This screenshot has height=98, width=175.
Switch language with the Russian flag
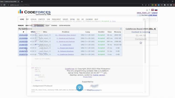[156, 10]
